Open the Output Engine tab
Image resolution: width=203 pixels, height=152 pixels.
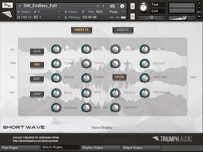(141, 148)
